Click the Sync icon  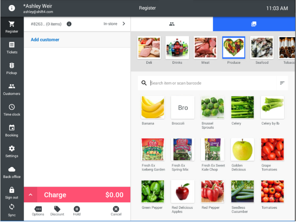(12, 207)
